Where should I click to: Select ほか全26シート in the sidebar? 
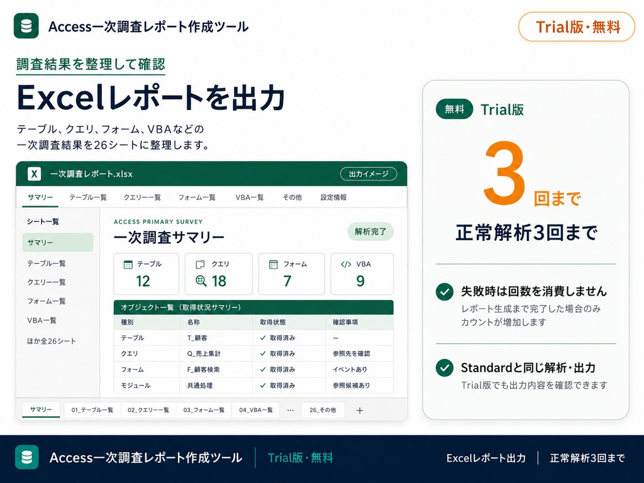coord(52,341)
